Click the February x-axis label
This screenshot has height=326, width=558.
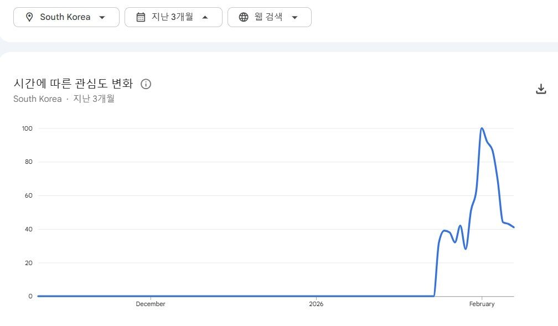[x=482, y=304]
